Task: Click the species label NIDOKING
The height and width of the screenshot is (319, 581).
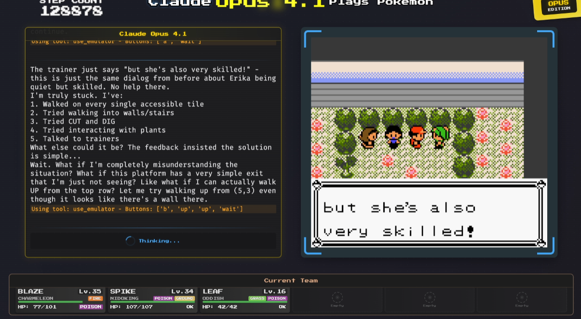Action: click(x=124, y=299)
